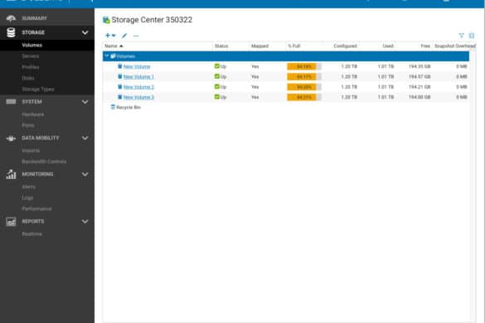Click the % Full column header

293,46
